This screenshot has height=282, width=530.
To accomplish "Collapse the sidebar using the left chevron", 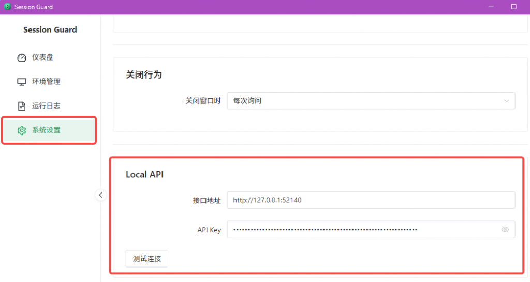I will (x=101, y=195).
